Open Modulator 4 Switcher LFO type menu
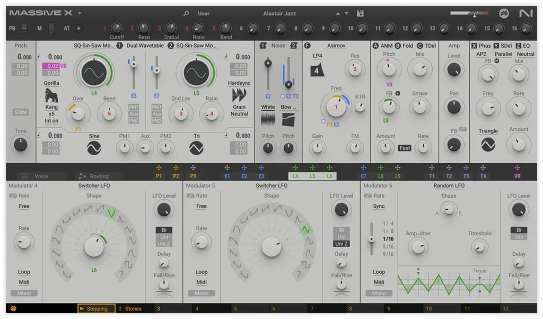The image size is (543, 319). click(94, 185)
